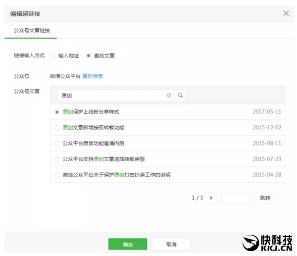
Task: Go to next page arrow
Action: [212, 198]
